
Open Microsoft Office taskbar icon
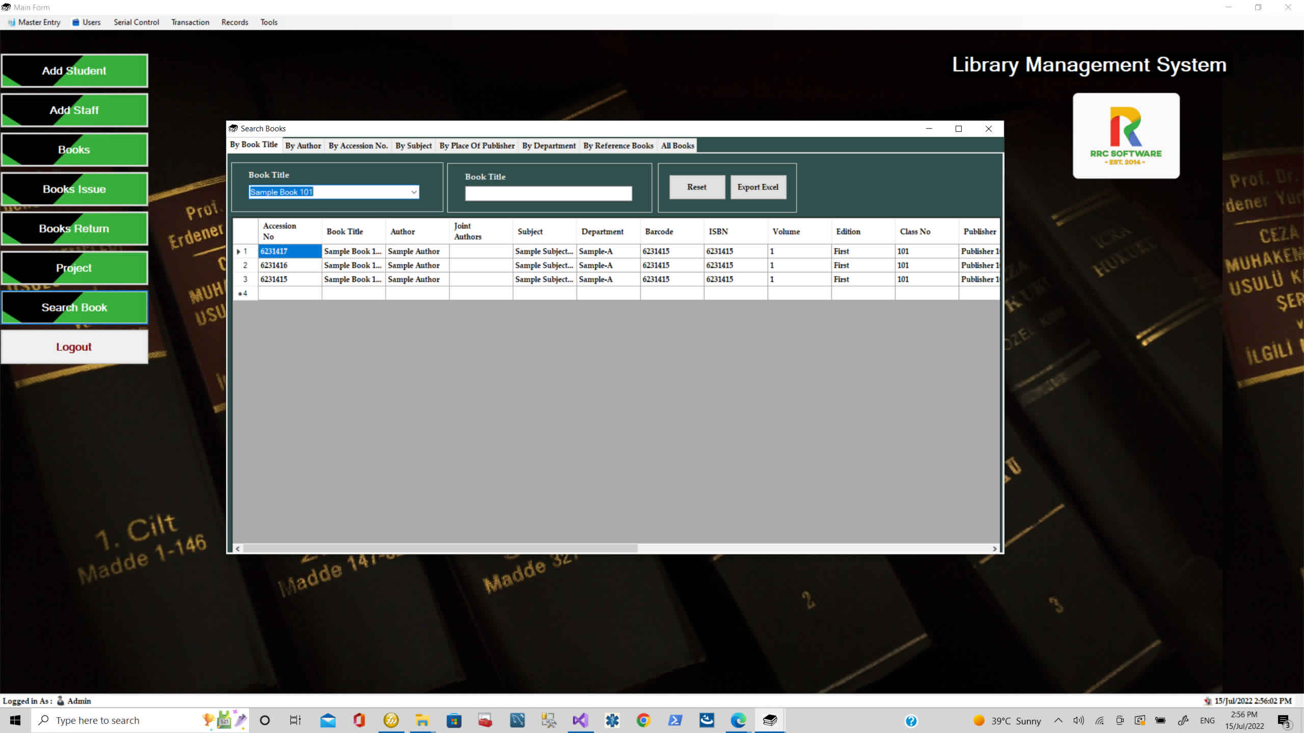[x=359, y=720]
